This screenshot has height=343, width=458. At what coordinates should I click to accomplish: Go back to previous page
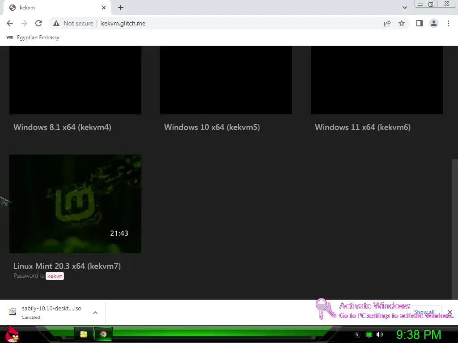tap(10, 23)
